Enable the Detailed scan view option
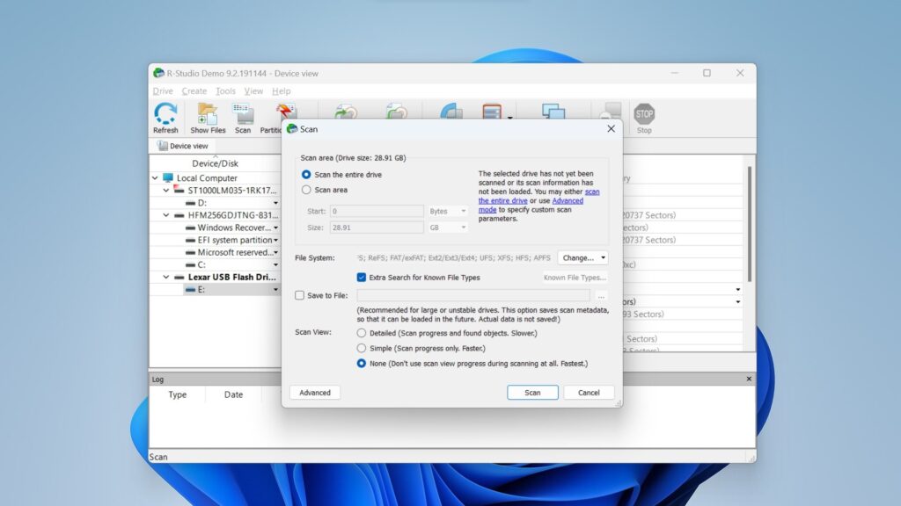Viewport: 901px width, 506px height. (362, 334)
